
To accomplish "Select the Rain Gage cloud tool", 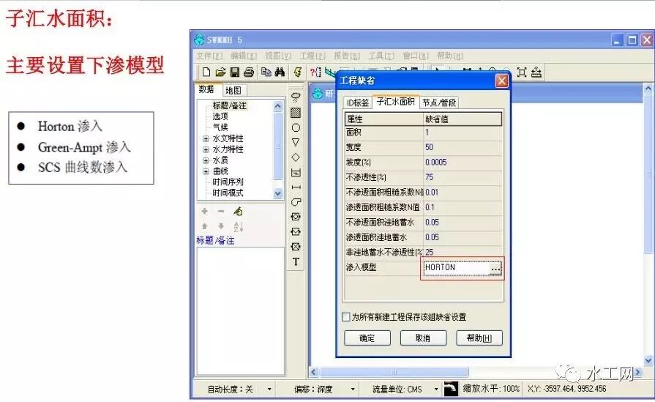I will click(296, 97).
